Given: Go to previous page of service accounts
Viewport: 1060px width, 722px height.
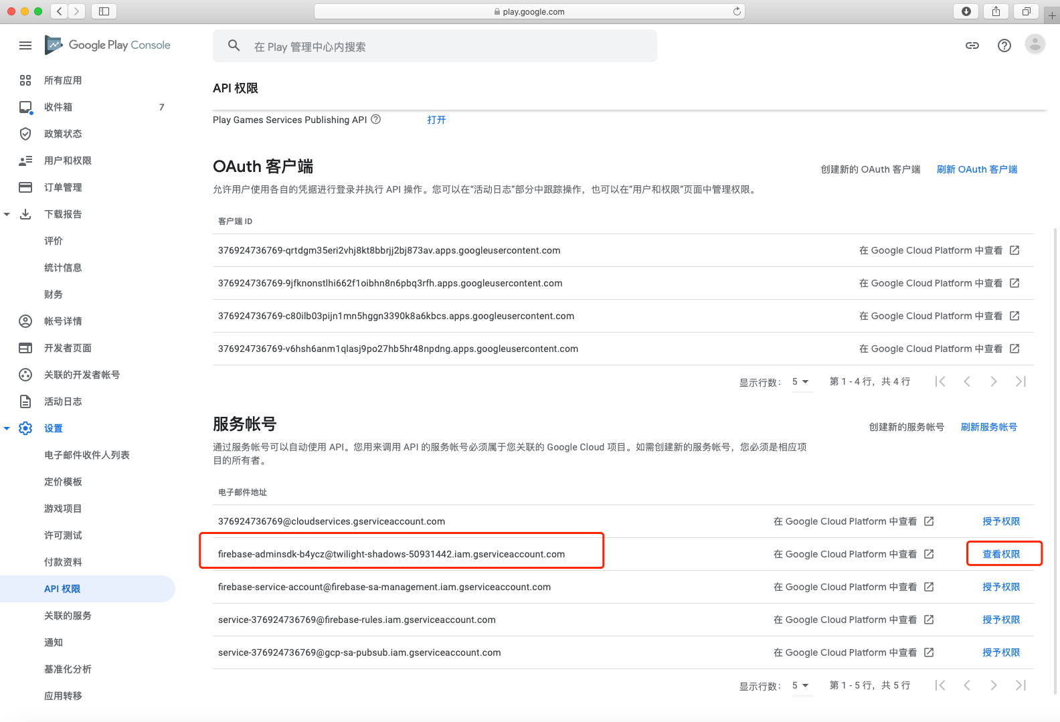Looking at the screenshot, I should (967, 685).
